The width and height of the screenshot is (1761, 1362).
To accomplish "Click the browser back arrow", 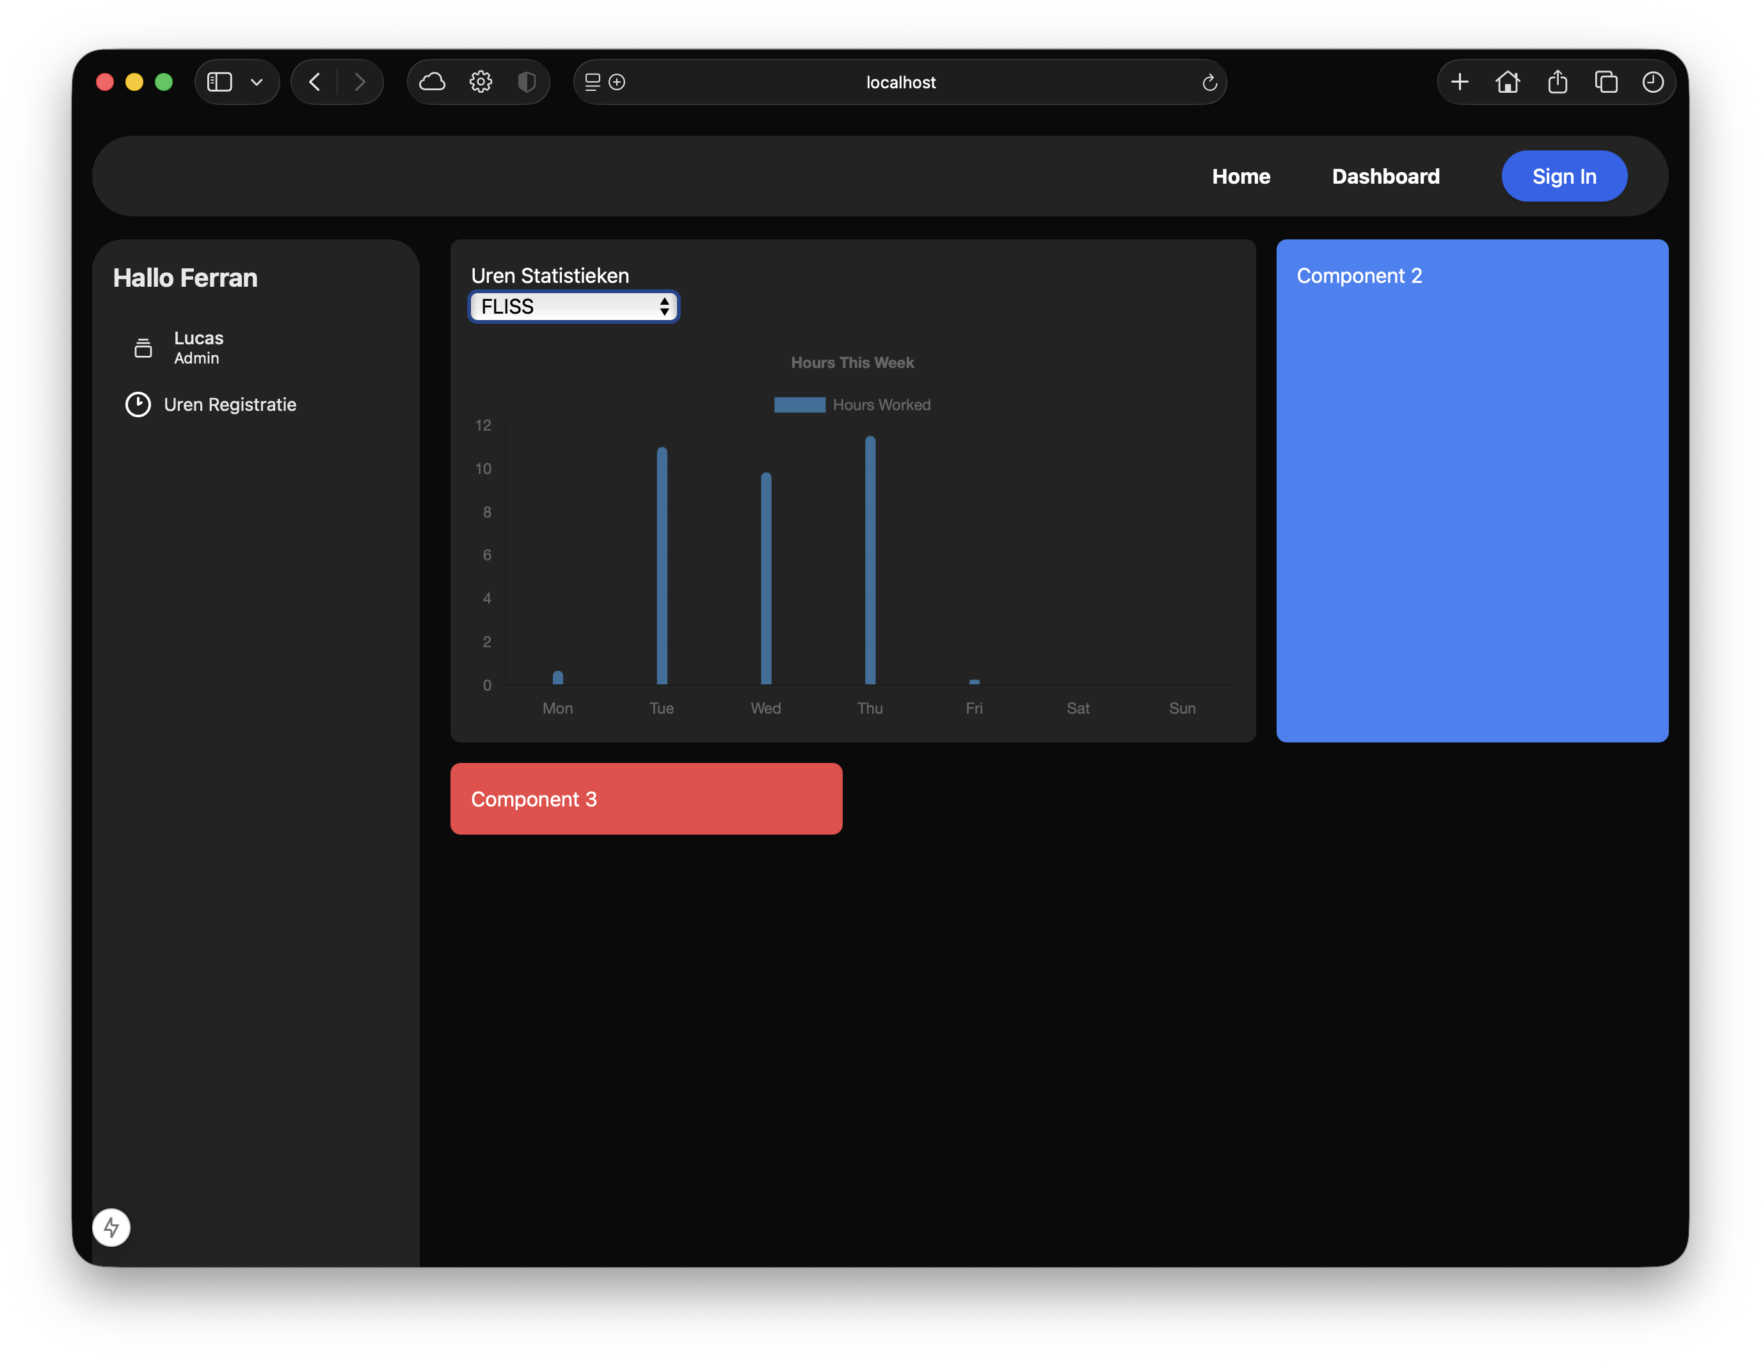I will point(314,81).
